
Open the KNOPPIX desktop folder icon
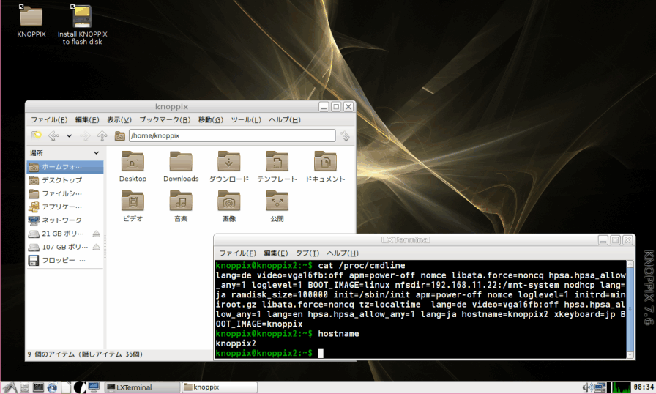(x=31, y=16)
